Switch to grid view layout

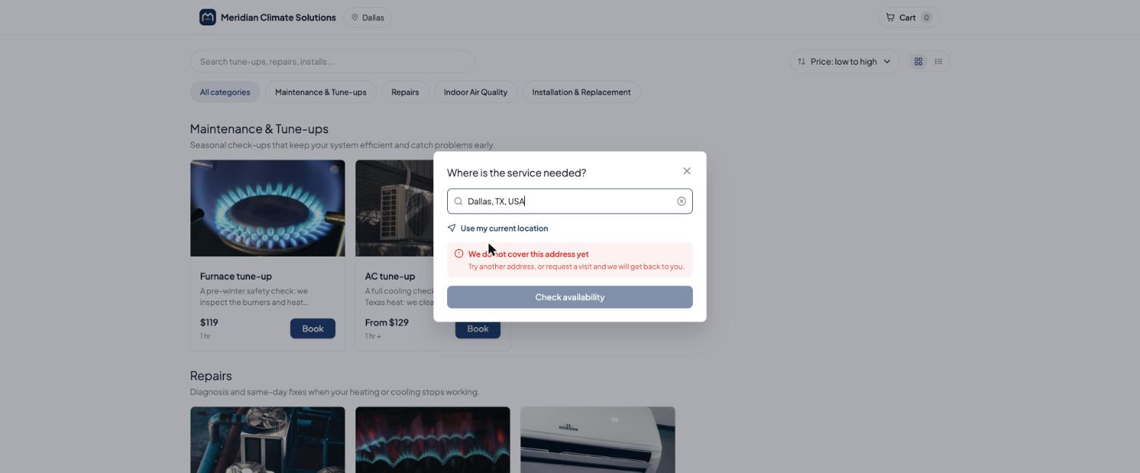click(x=918, y=62)
